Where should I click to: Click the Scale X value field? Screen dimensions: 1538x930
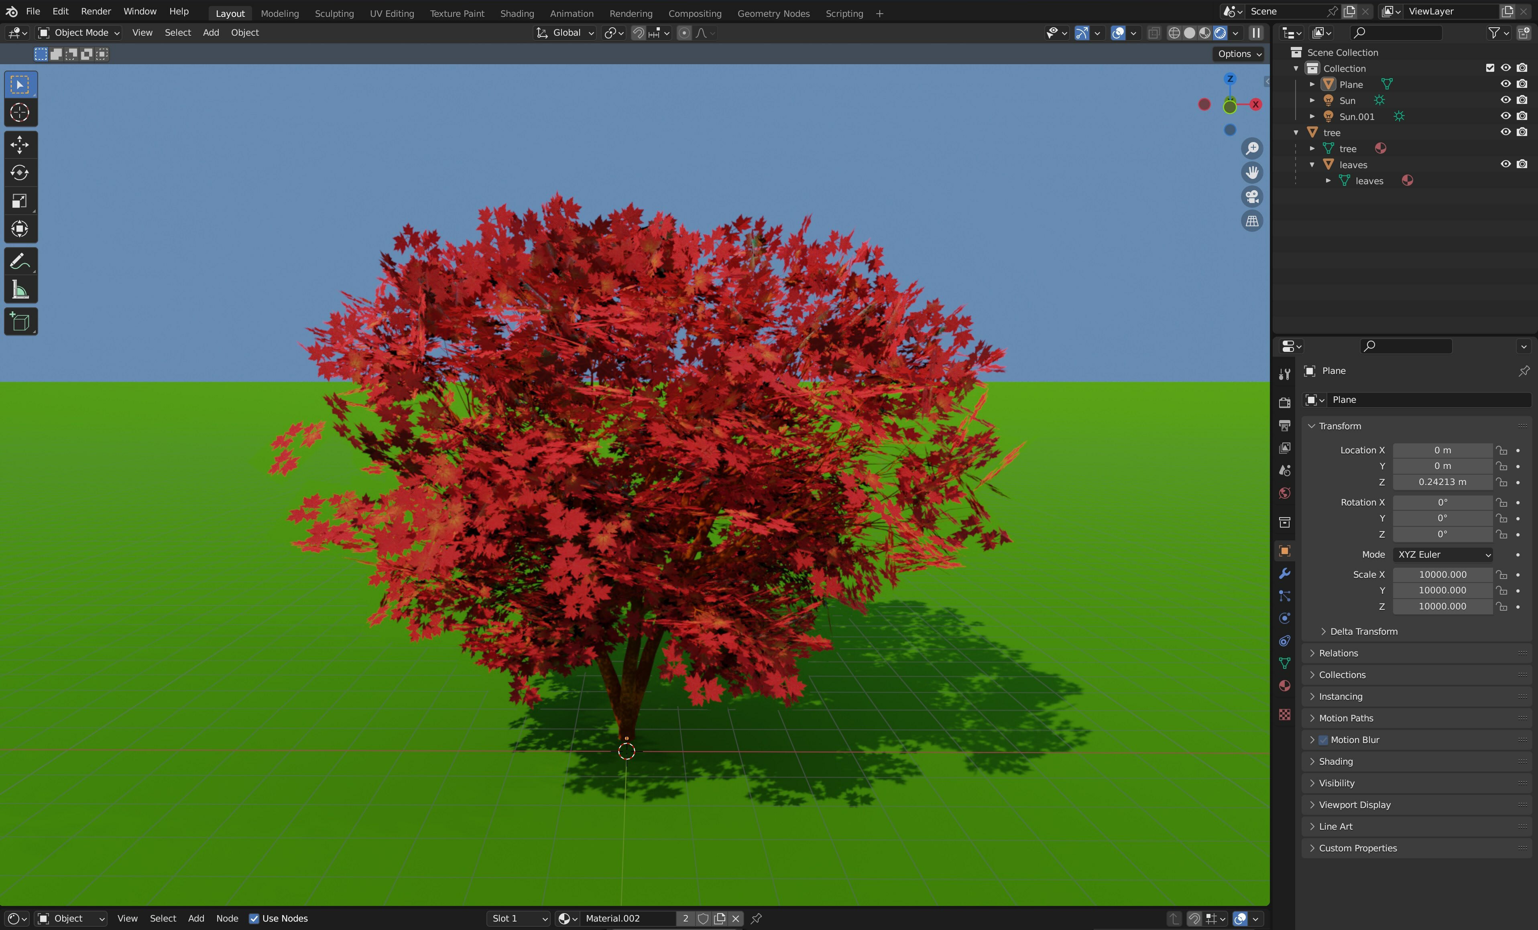tap(1442, 574)
